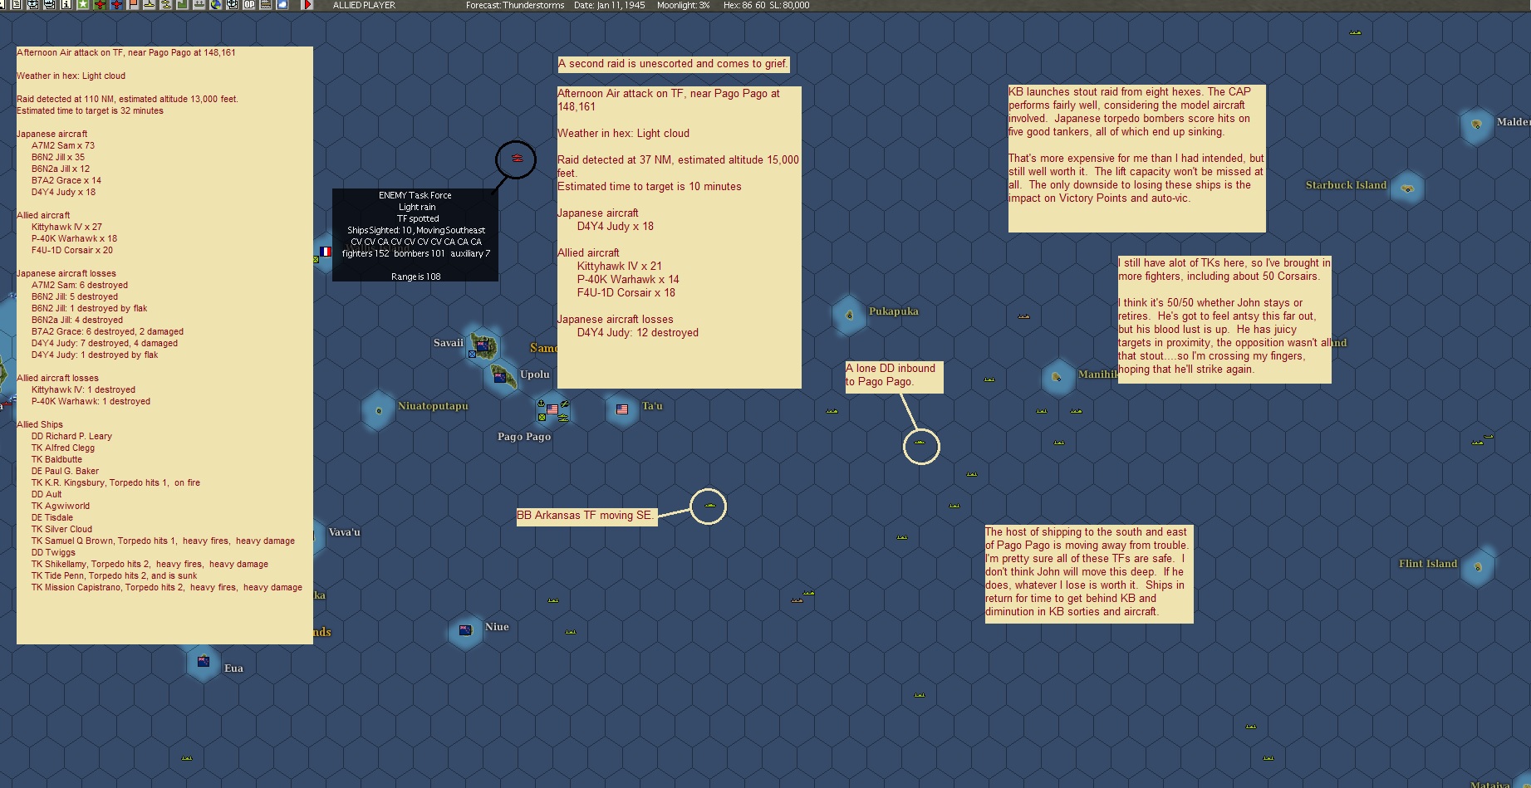Click the "Hex: 86 60 SL: 80,000" status text
The image size is (1531, 788).
pos(766,5)
